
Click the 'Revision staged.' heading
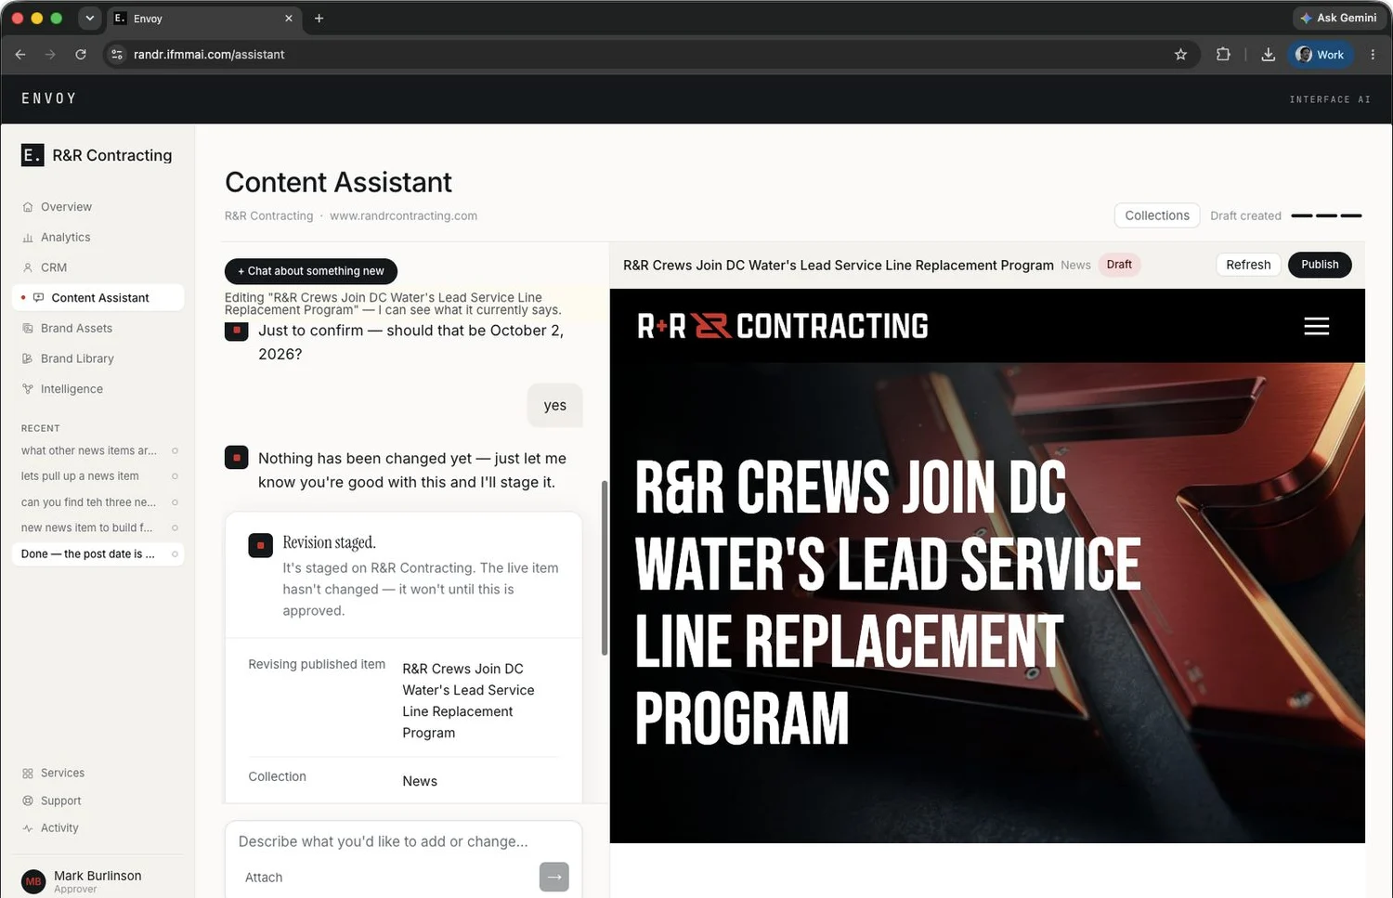(x=329, y=542)
